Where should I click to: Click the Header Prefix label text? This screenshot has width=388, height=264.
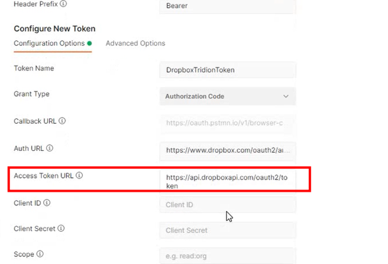click(x=36, y=4)
